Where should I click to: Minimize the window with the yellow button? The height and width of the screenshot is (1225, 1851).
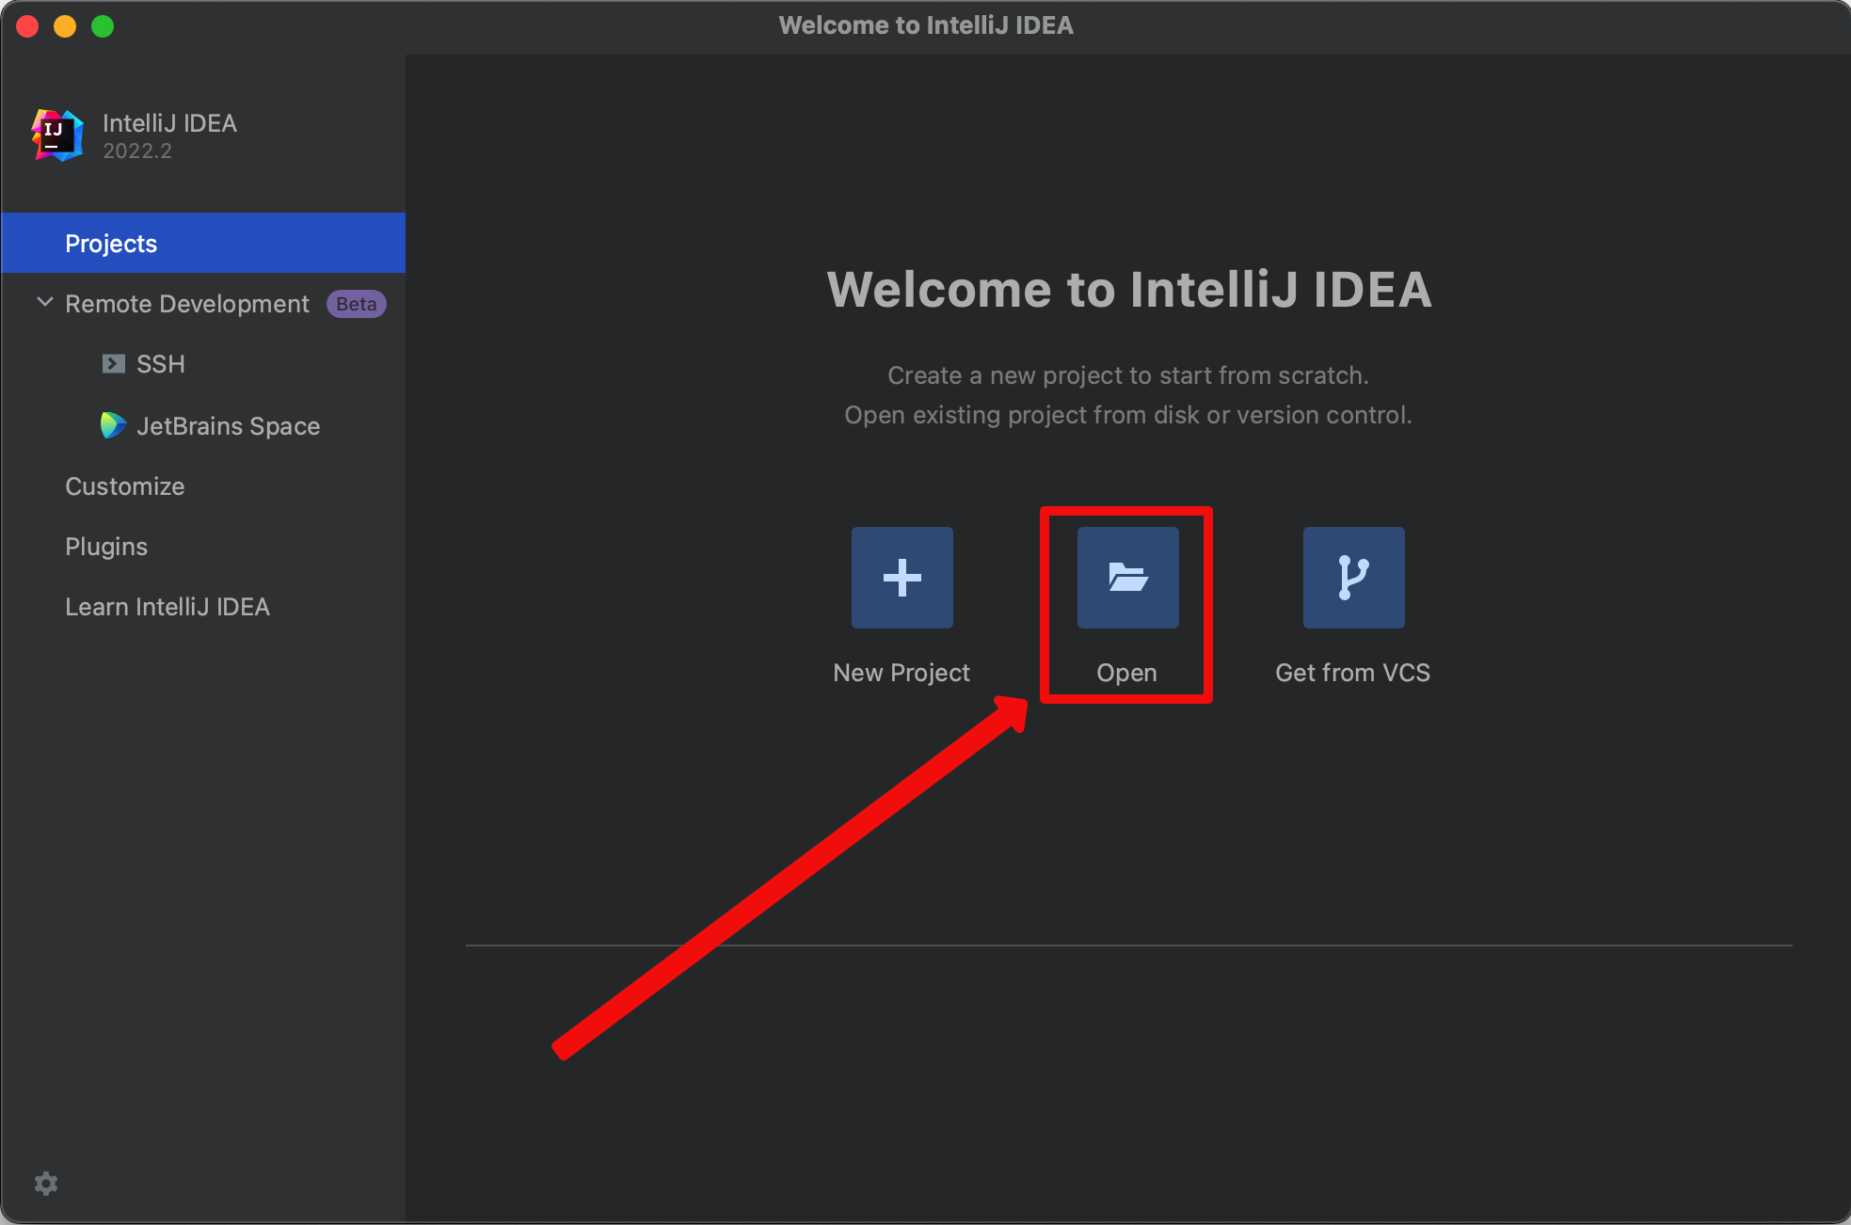tap(65, 26)
